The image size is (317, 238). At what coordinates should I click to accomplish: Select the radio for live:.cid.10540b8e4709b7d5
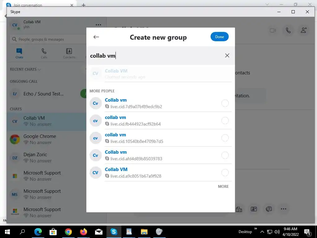pyautogui.click(x=225, y=138)
